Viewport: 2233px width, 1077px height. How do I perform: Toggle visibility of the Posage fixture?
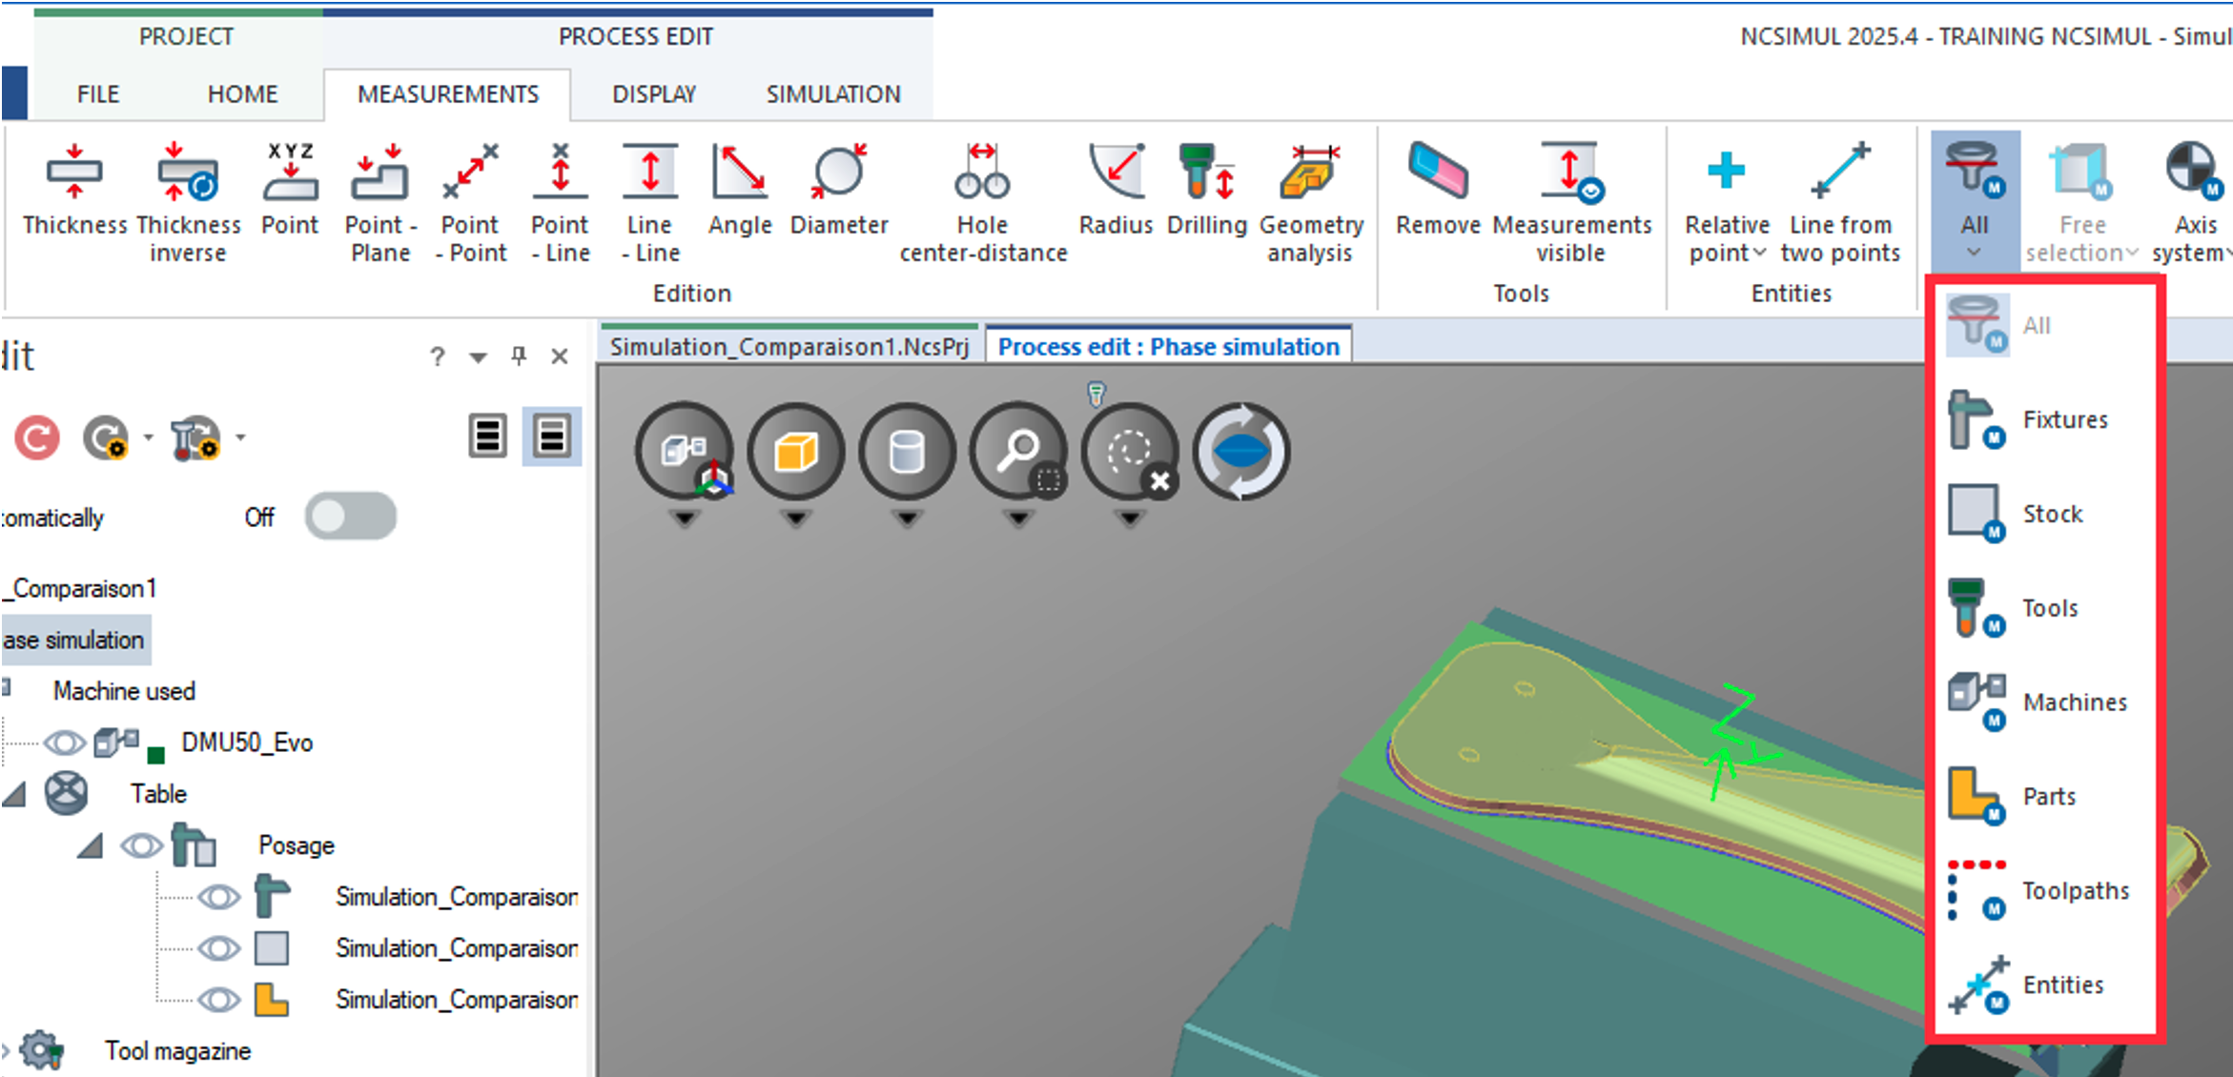pos(141,844)
